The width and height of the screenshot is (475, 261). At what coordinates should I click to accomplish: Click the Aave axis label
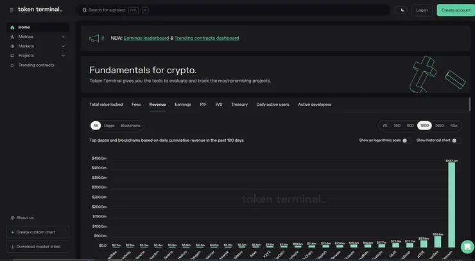(x=254, y=254)
